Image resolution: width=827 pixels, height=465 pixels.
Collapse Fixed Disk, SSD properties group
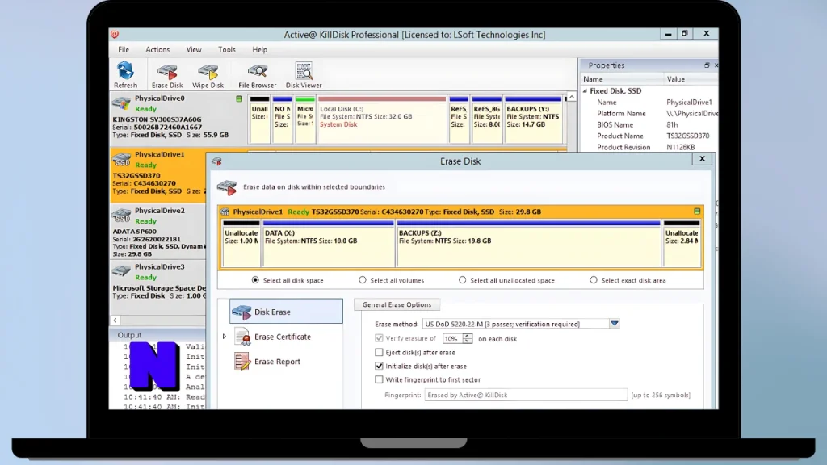coord(585,90)
